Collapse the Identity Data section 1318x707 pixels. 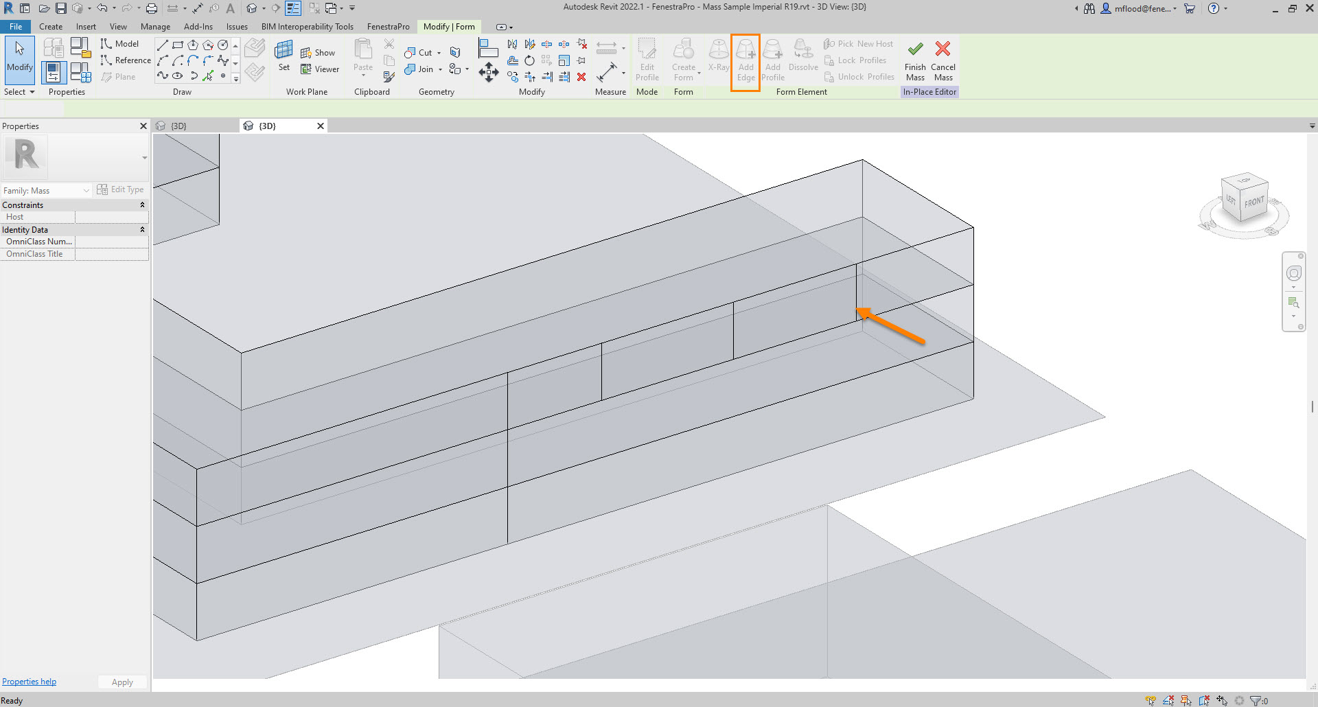[142, 229]
